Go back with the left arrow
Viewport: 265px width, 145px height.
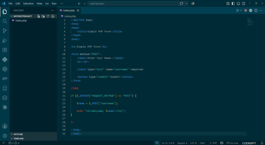(x=79, y=3)
